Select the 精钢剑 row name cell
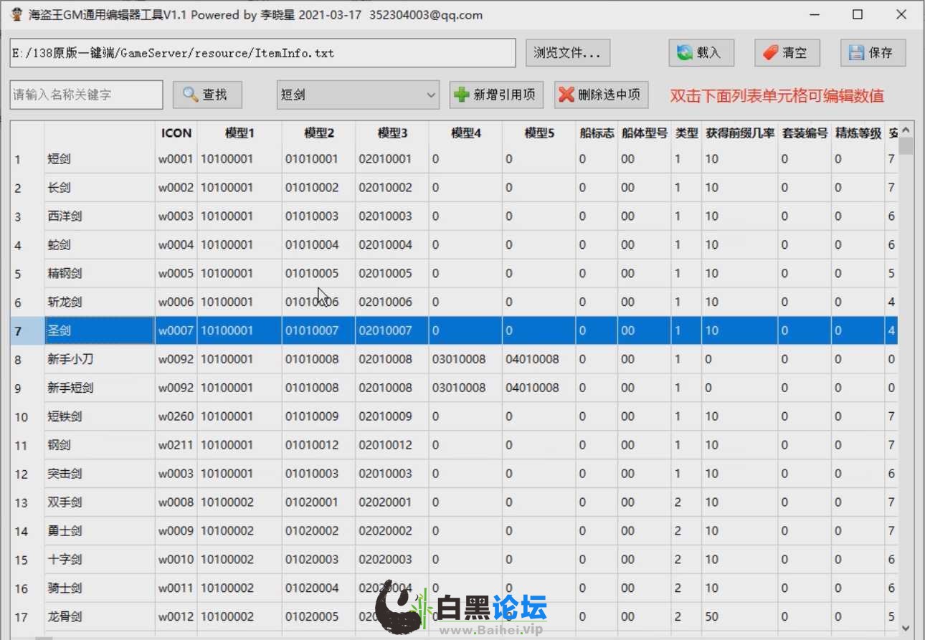Viewport: 925px width, 640px height. coord(100,274)
